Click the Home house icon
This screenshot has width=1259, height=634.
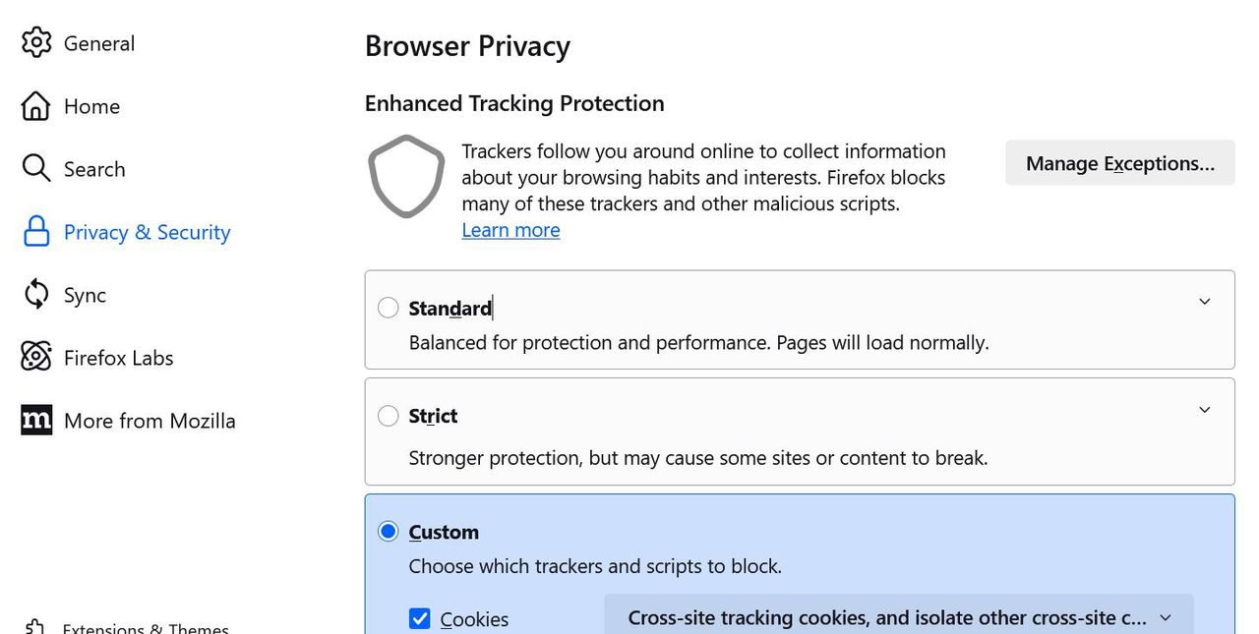tap(36, 106)
